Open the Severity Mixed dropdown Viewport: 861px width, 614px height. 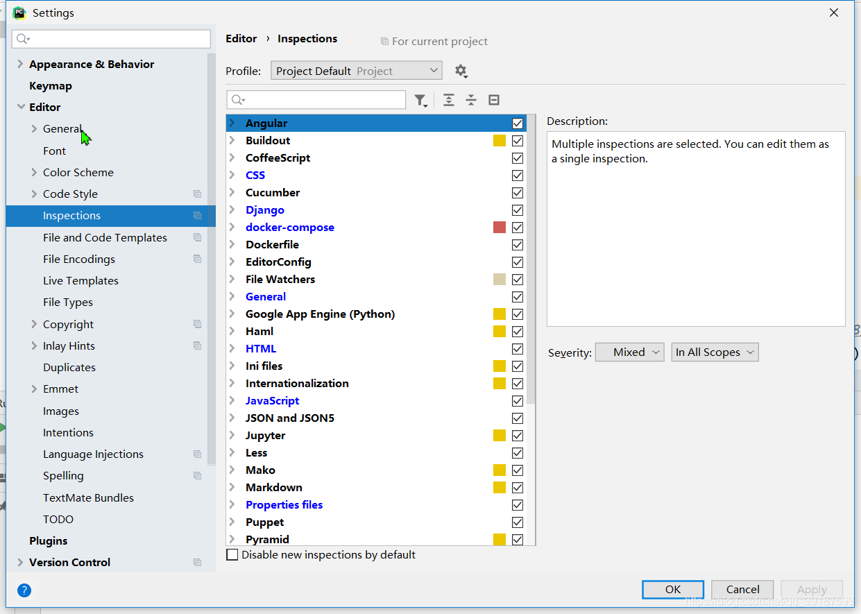[629, 352]
